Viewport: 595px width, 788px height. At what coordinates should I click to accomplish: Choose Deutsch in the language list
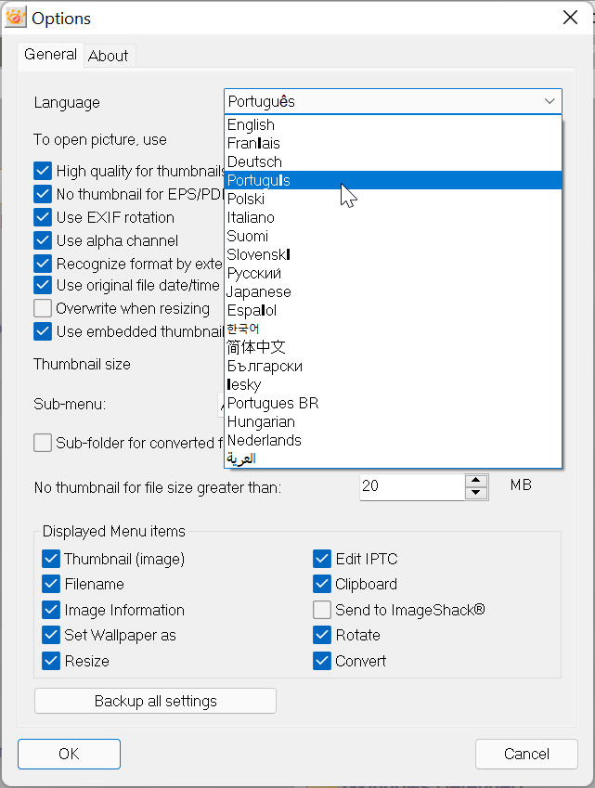(254, 161)
